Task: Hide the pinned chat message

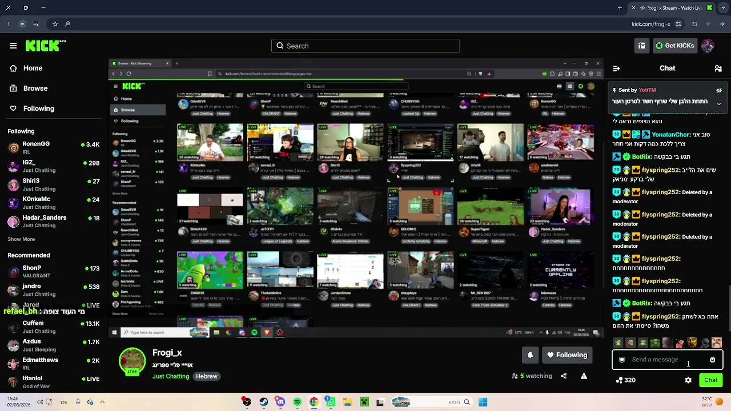Action: (719, 90)
